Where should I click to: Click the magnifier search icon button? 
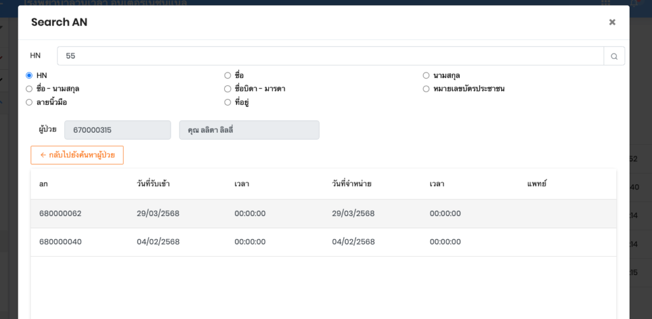pyautogui.click(x=614, y=56)
